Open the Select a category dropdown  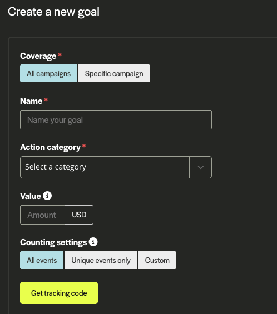pos(116,167)
